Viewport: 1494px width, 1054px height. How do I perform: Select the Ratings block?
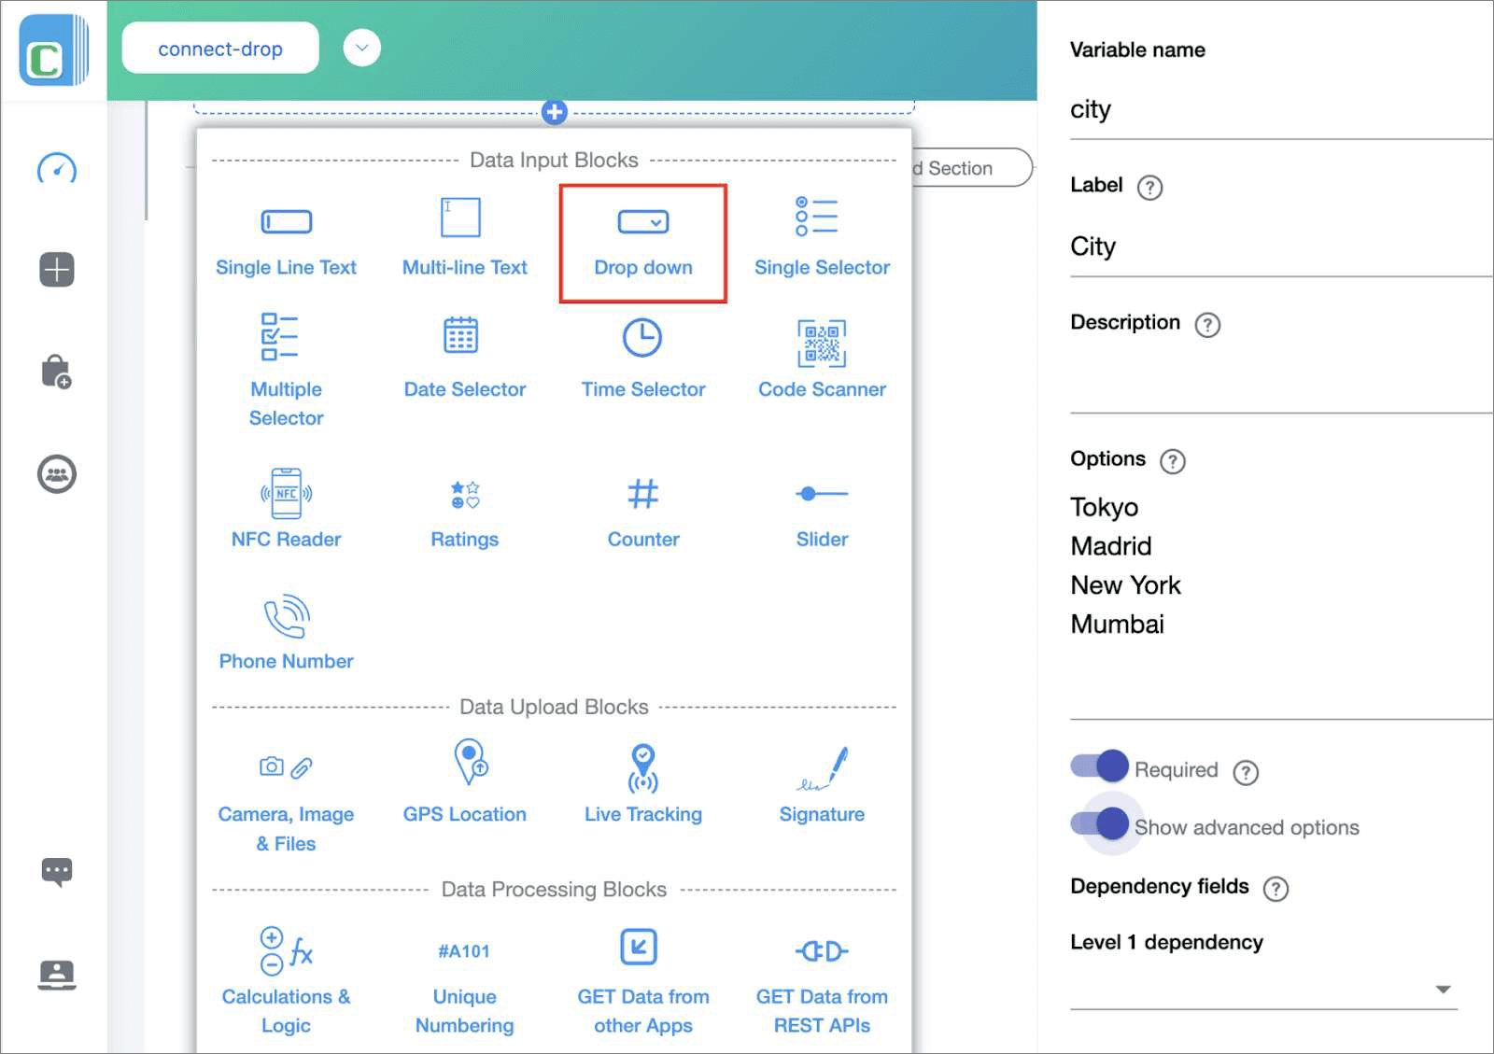[464, 509]
